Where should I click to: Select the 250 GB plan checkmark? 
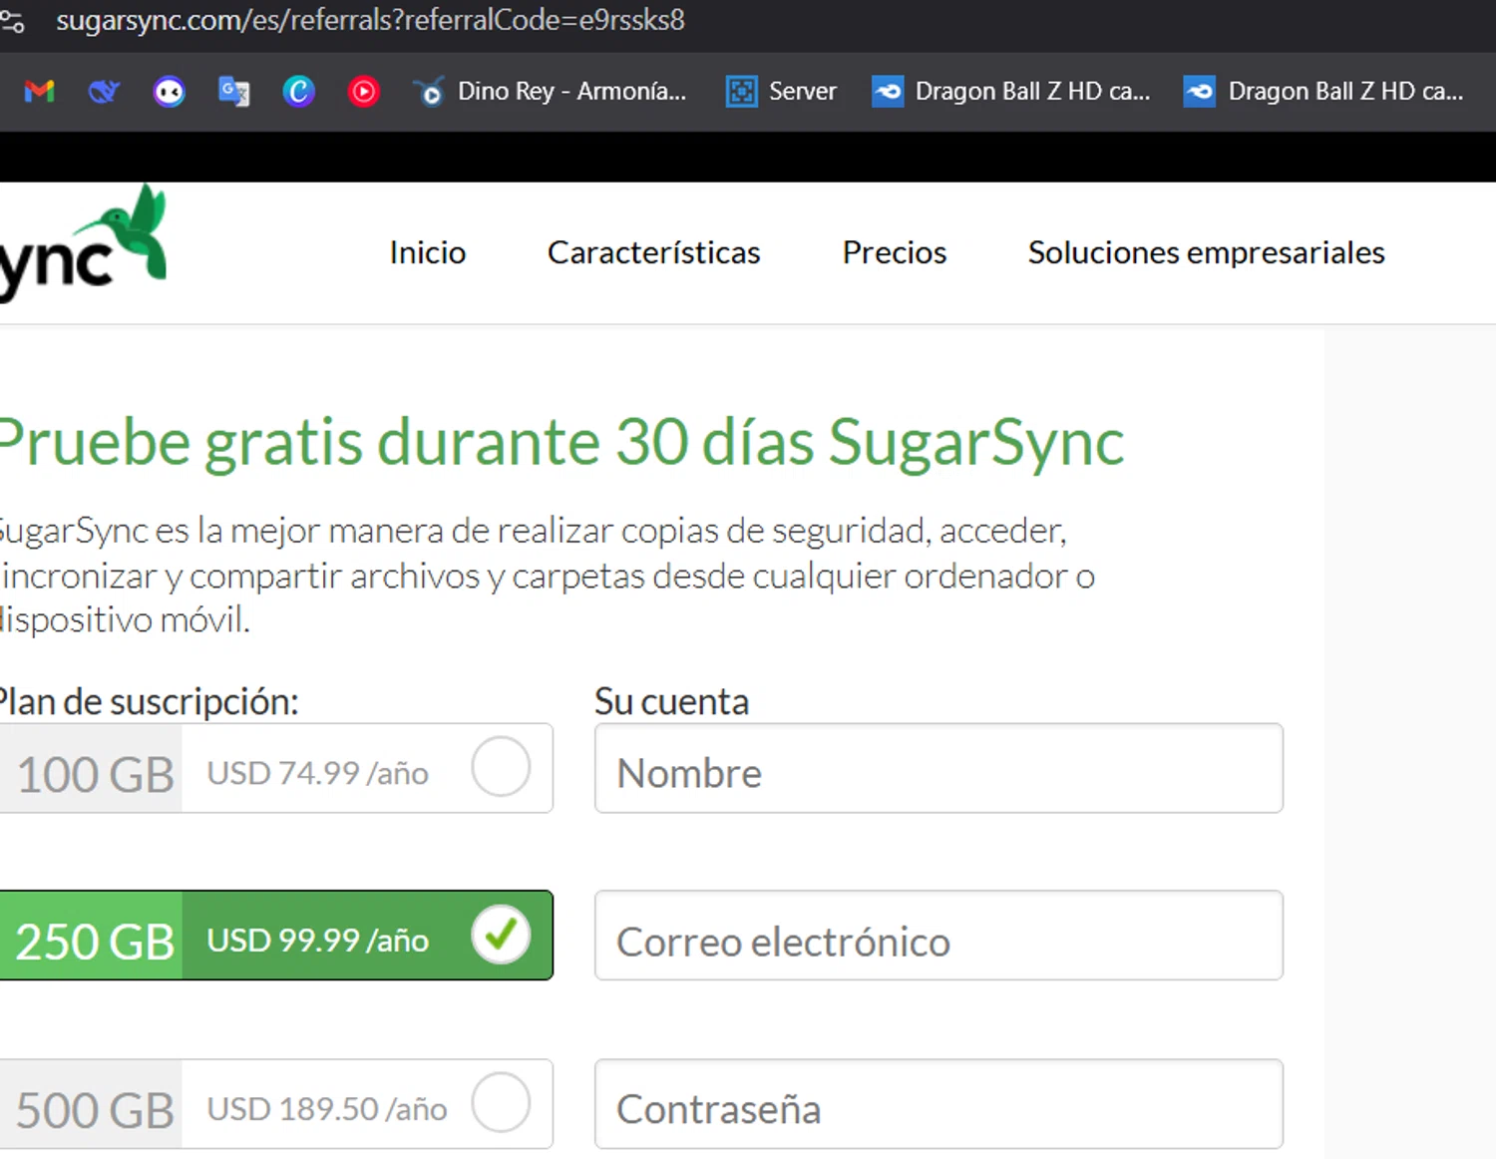click(501, 935)
